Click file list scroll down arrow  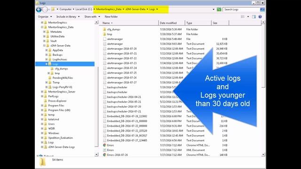click(x=263, y=154)
